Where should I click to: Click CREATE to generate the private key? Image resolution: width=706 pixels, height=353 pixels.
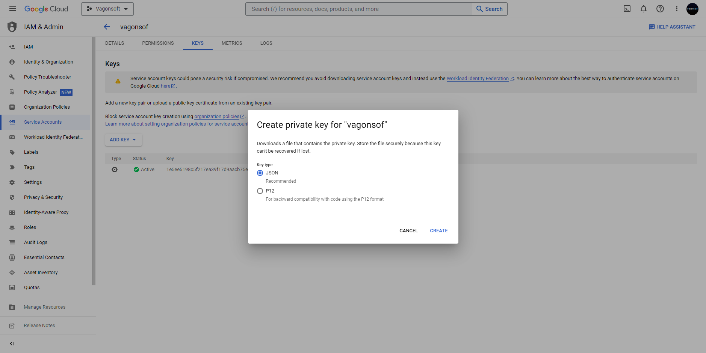pyautogui.click(x=439, y=231)
